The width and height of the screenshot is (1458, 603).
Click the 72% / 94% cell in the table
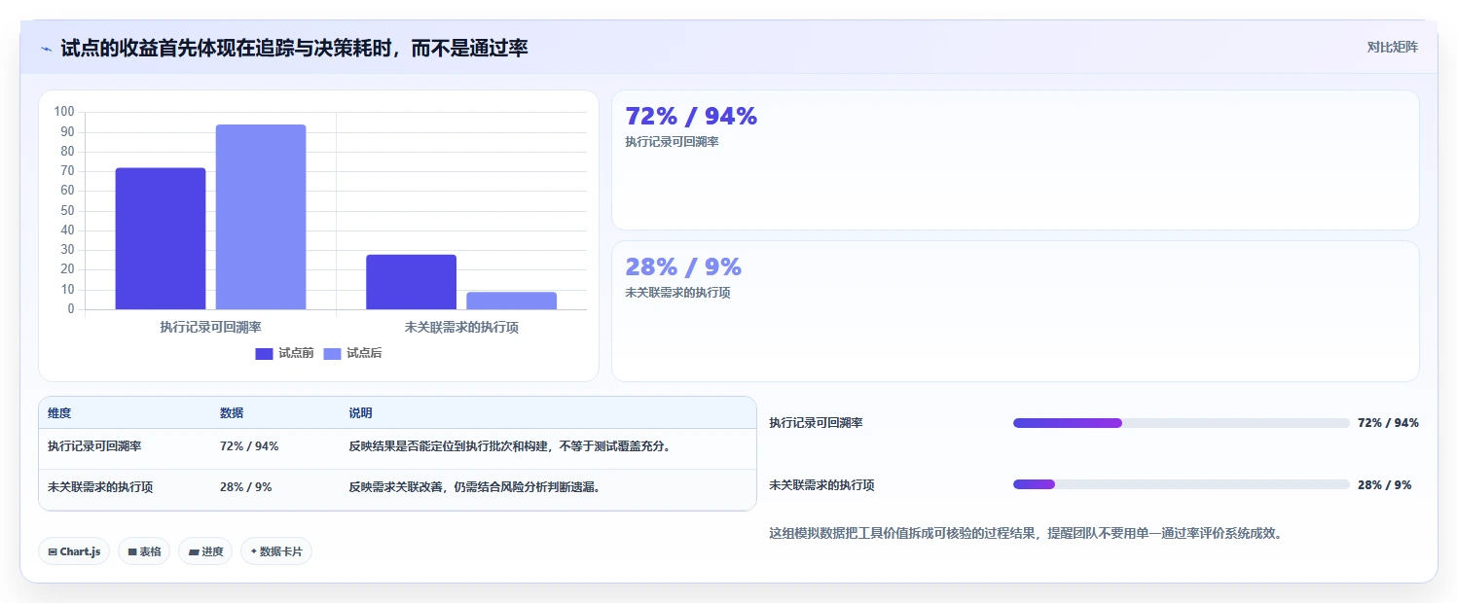249,446
